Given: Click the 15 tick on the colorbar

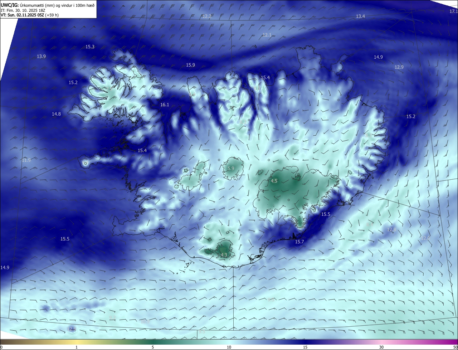Looking at the screenshot, I should click(x=305, y=347).
